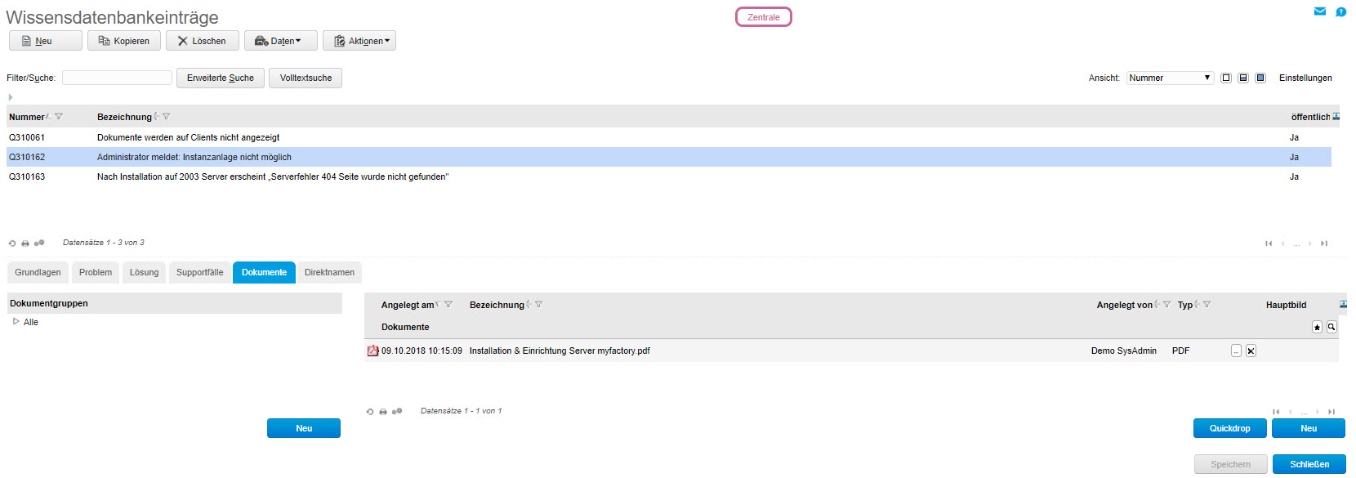Click the export icon beside öffentlich header

tap(1336, 117)
